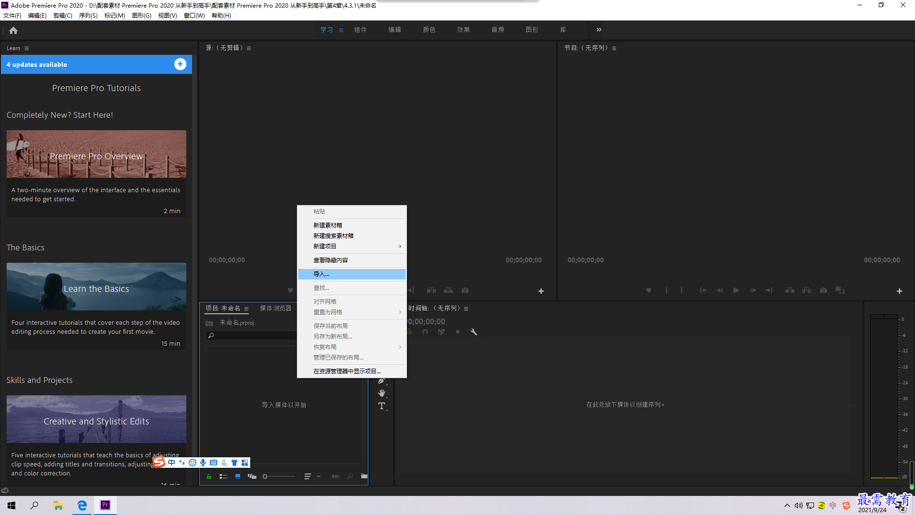Switch to the 编辑 workspace tab
915x515 pixels.
tap(395, 30)
